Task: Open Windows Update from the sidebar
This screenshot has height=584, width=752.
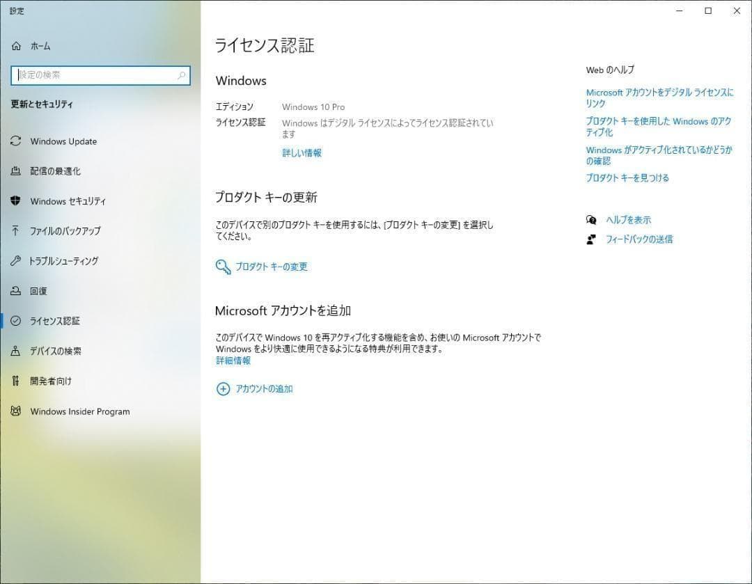Action: pyautogui.click(x=63, y=141)
